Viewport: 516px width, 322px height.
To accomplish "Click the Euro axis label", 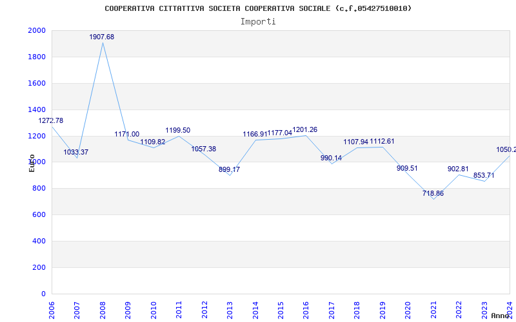I will pos(32,163).
